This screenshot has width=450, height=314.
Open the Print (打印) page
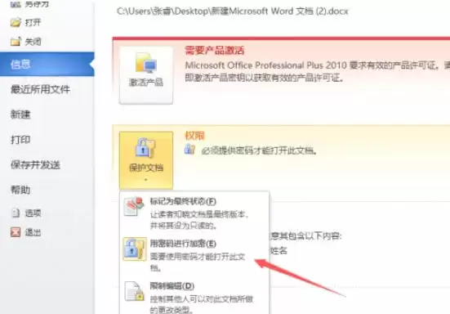20,140
